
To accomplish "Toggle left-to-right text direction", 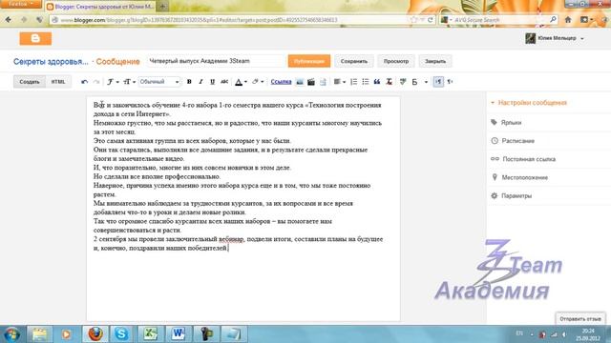I will point(438,82).
